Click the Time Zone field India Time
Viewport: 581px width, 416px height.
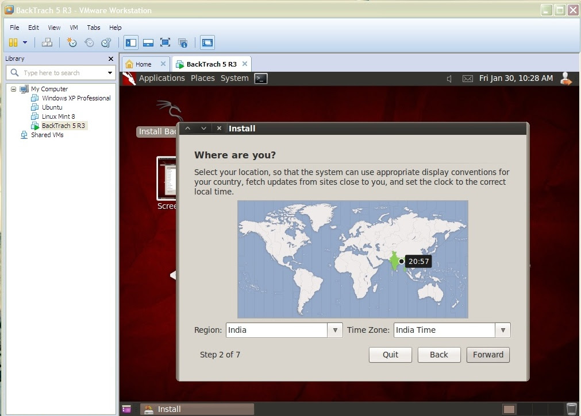[444, 330]
